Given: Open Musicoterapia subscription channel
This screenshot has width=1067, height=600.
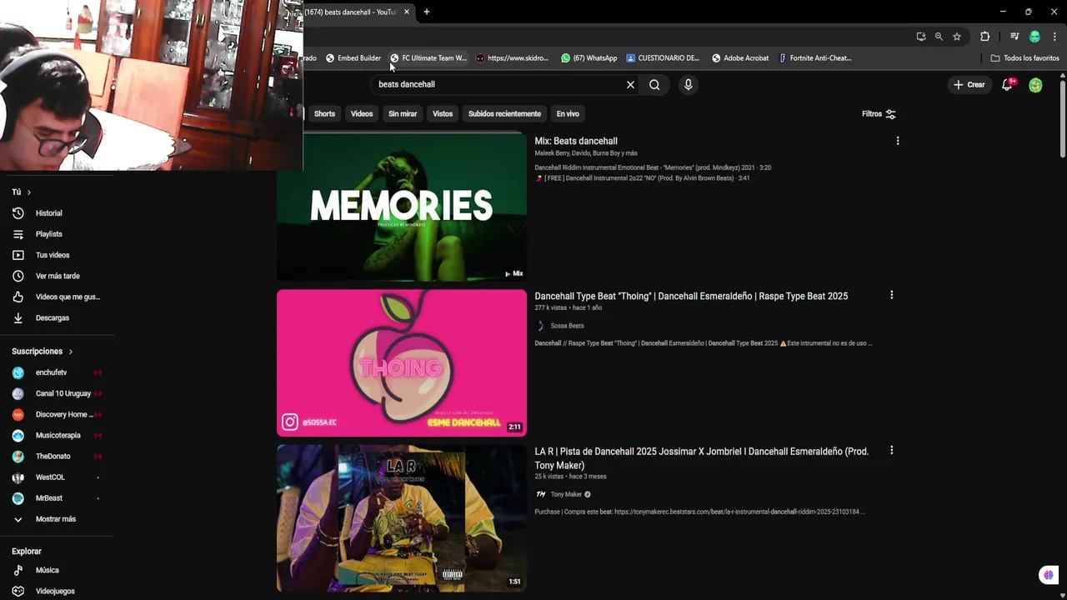Looking at the screenshot, I should [x=58, y=435].
